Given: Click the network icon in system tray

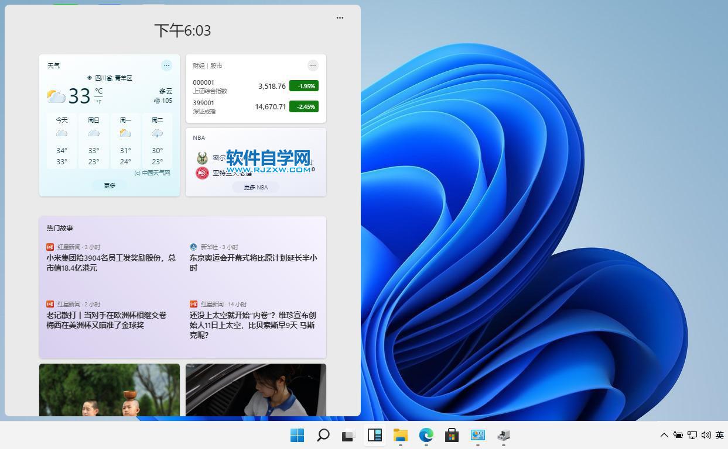Looking at the screenshot, I should pos(692,435).
